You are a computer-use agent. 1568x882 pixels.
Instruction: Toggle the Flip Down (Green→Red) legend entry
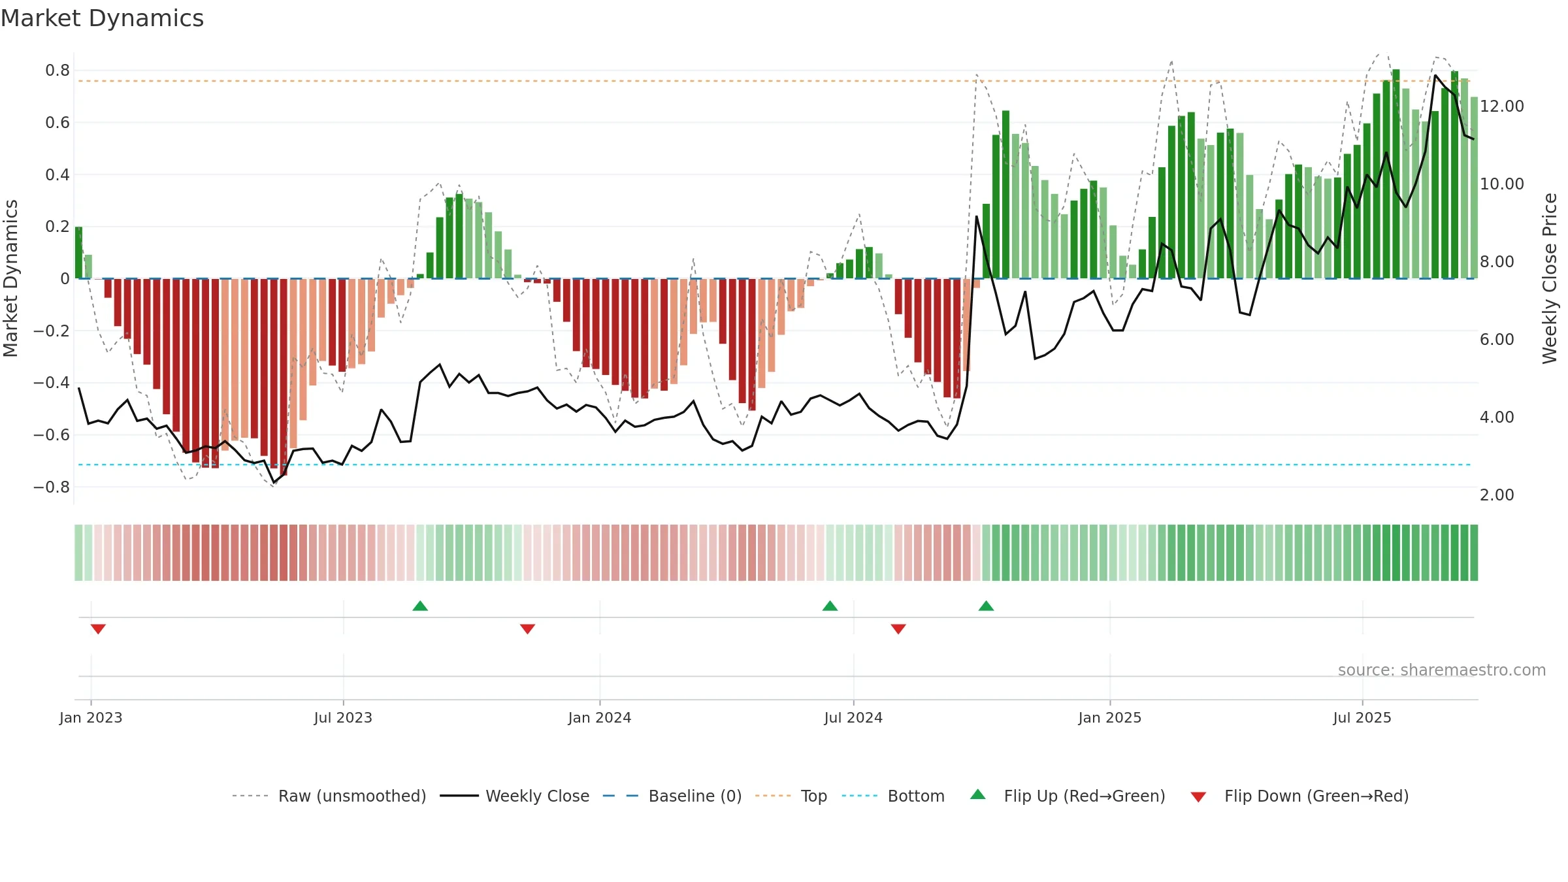click(1299, 796)
